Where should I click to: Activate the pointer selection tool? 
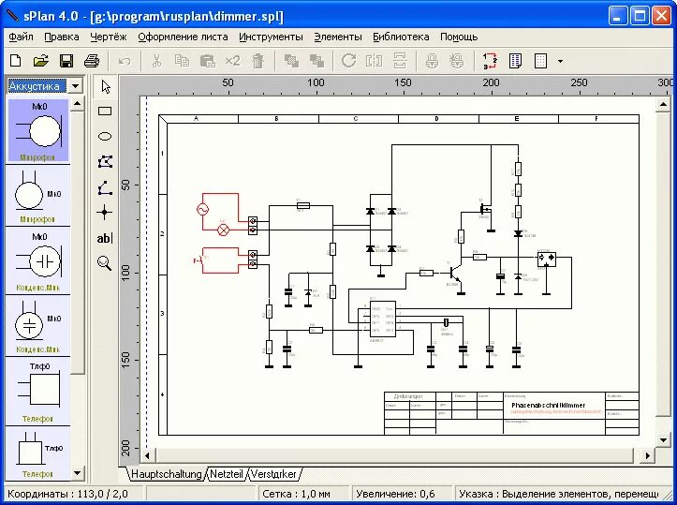[x=105, y=86]
